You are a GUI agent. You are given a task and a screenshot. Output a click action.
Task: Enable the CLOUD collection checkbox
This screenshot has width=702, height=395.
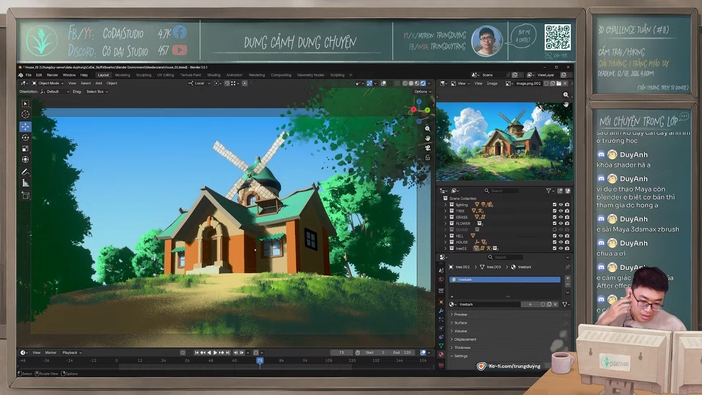point(554,229)
